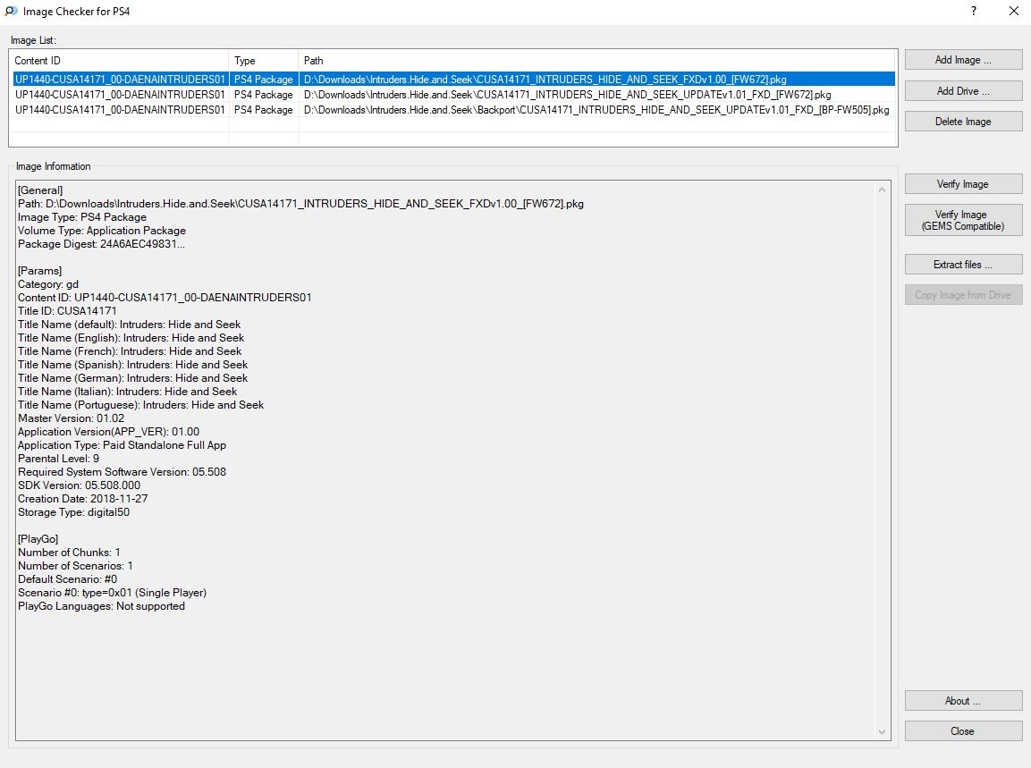Click the Add Image button
1031x768 pixels.
[963, 60]
